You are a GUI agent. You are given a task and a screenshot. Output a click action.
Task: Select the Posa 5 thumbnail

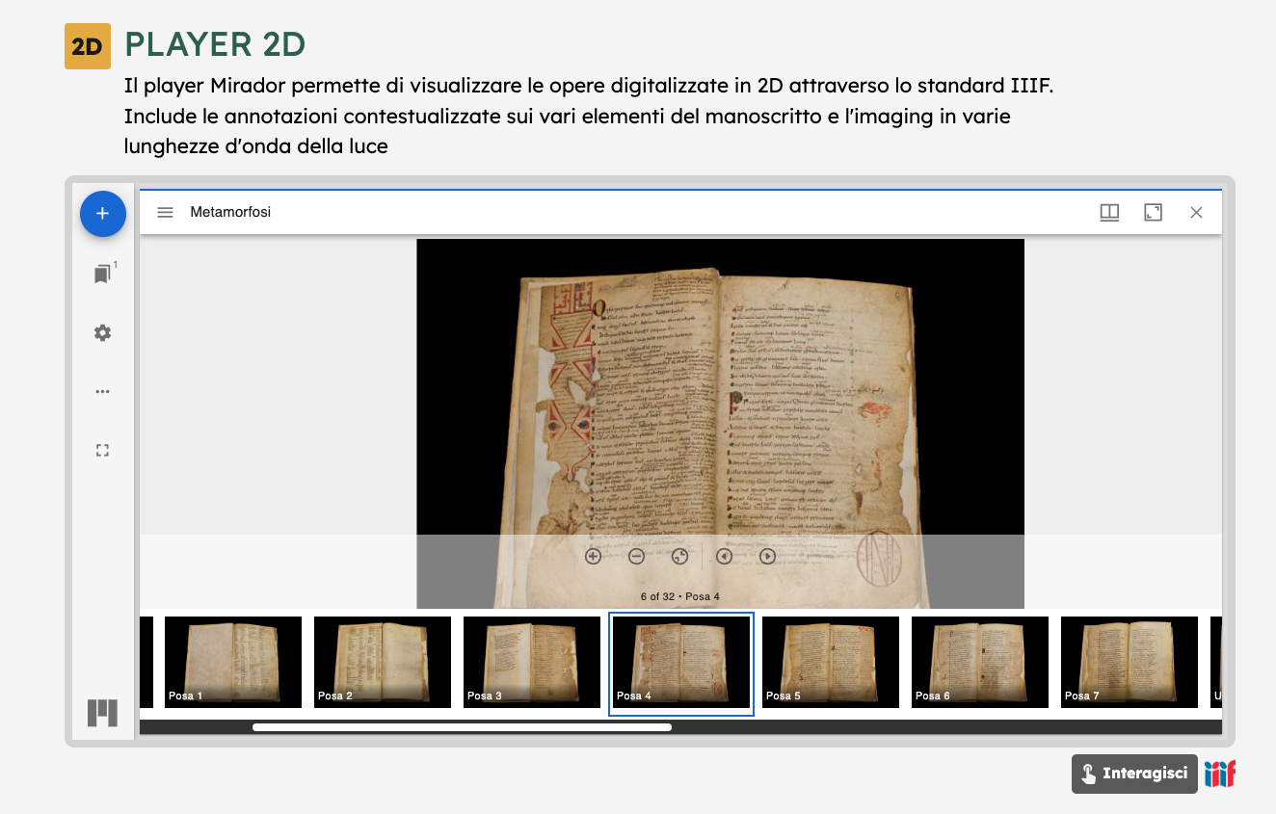coord(830,662)
